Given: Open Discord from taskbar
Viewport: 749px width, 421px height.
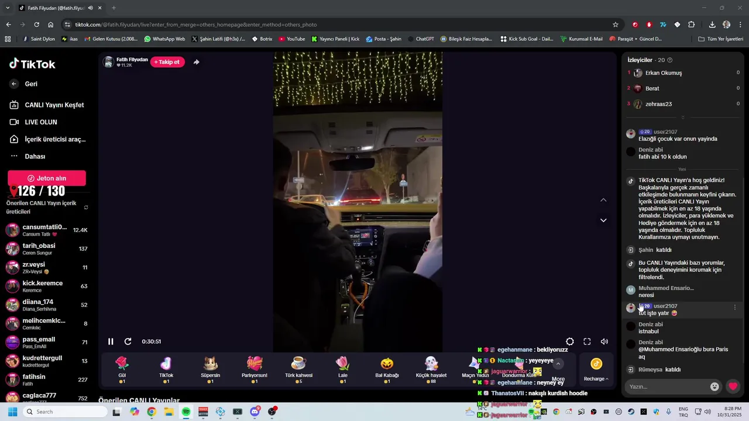Looking at the screenshot, I should click(255, 412).
